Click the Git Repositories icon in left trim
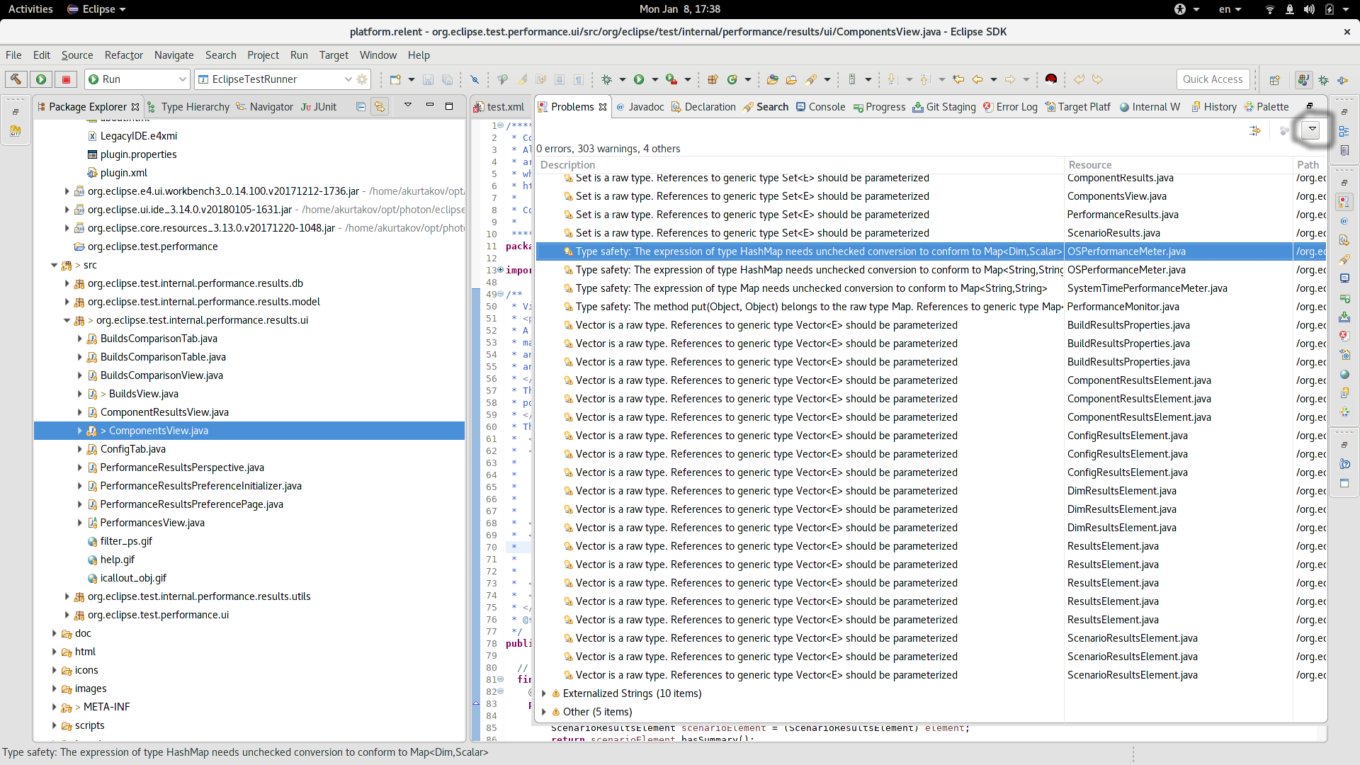Viewport: 1360px width, 765px height. [16, 131]
